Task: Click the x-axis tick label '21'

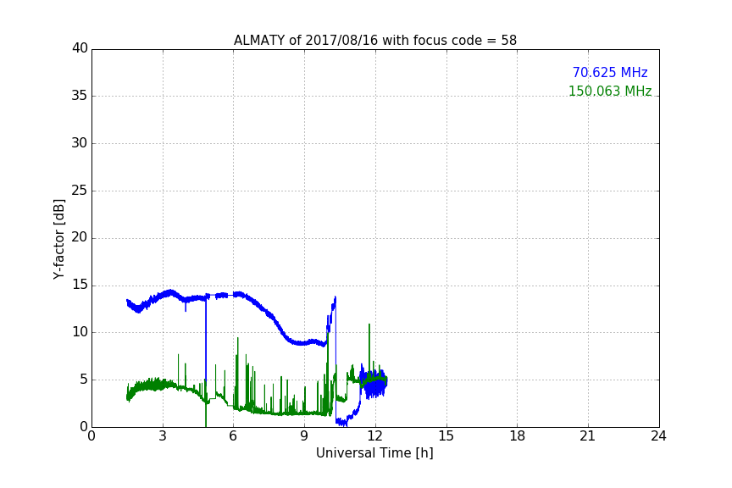Action: click(588, 436)
